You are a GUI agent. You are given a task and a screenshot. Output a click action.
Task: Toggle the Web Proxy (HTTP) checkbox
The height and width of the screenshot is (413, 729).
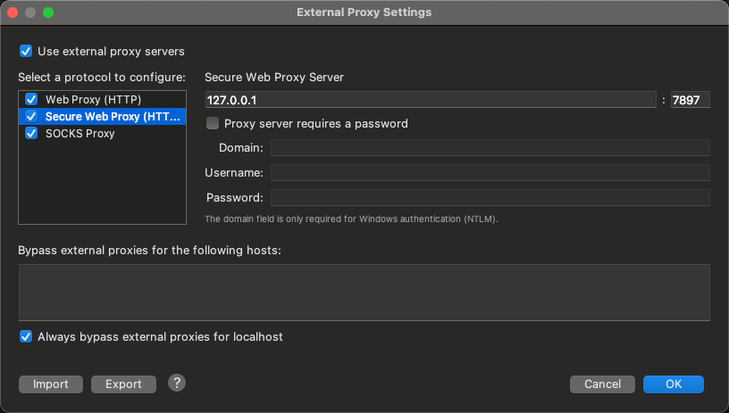[31, 99]
